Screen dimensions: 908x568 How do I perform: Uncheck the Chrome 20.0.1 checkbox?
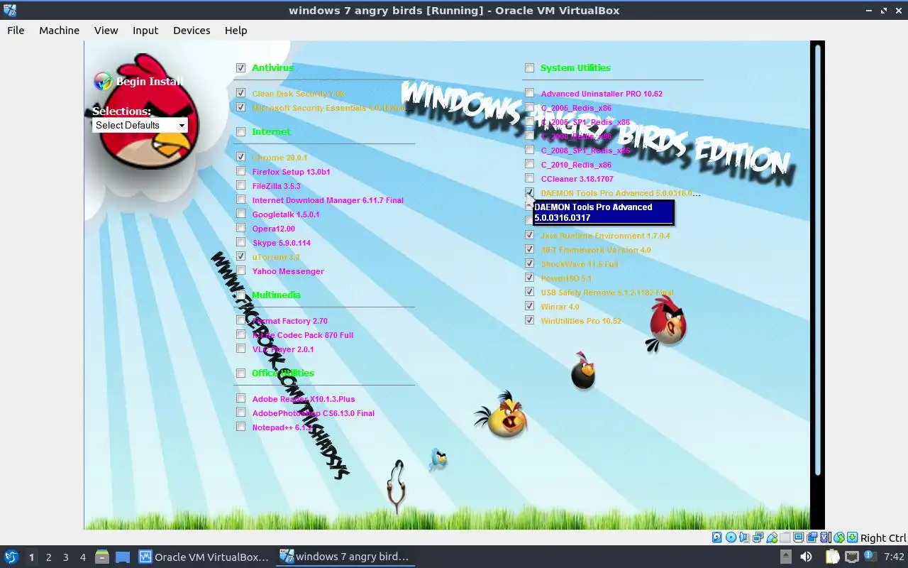tap(241, 157)
